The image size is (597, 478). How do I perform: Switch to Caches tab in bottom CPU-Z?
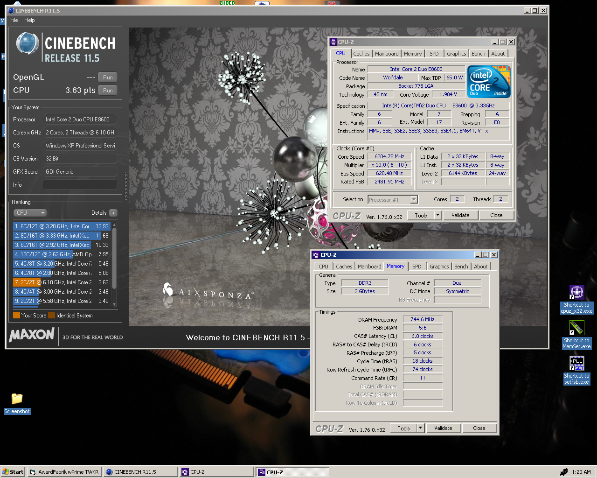(344, 267)
